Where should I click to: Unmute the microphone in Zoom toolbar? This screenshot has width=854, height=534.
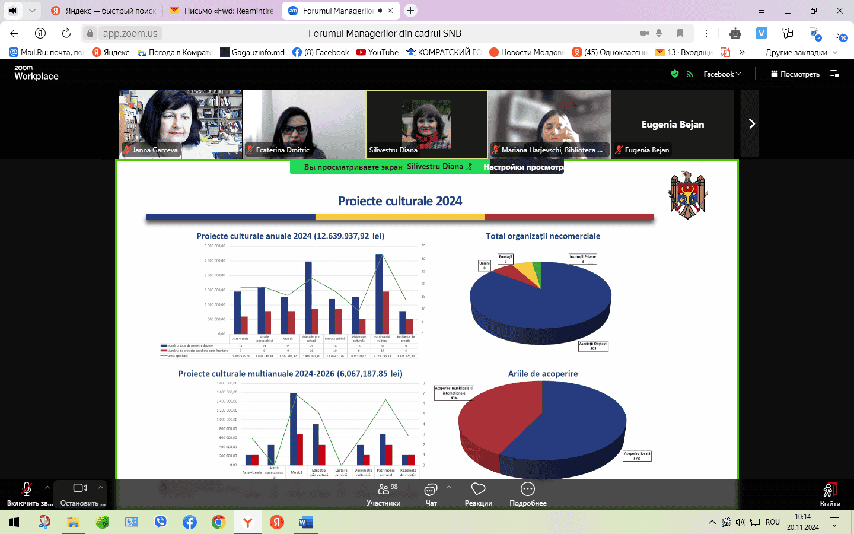[x=27, y=489]
